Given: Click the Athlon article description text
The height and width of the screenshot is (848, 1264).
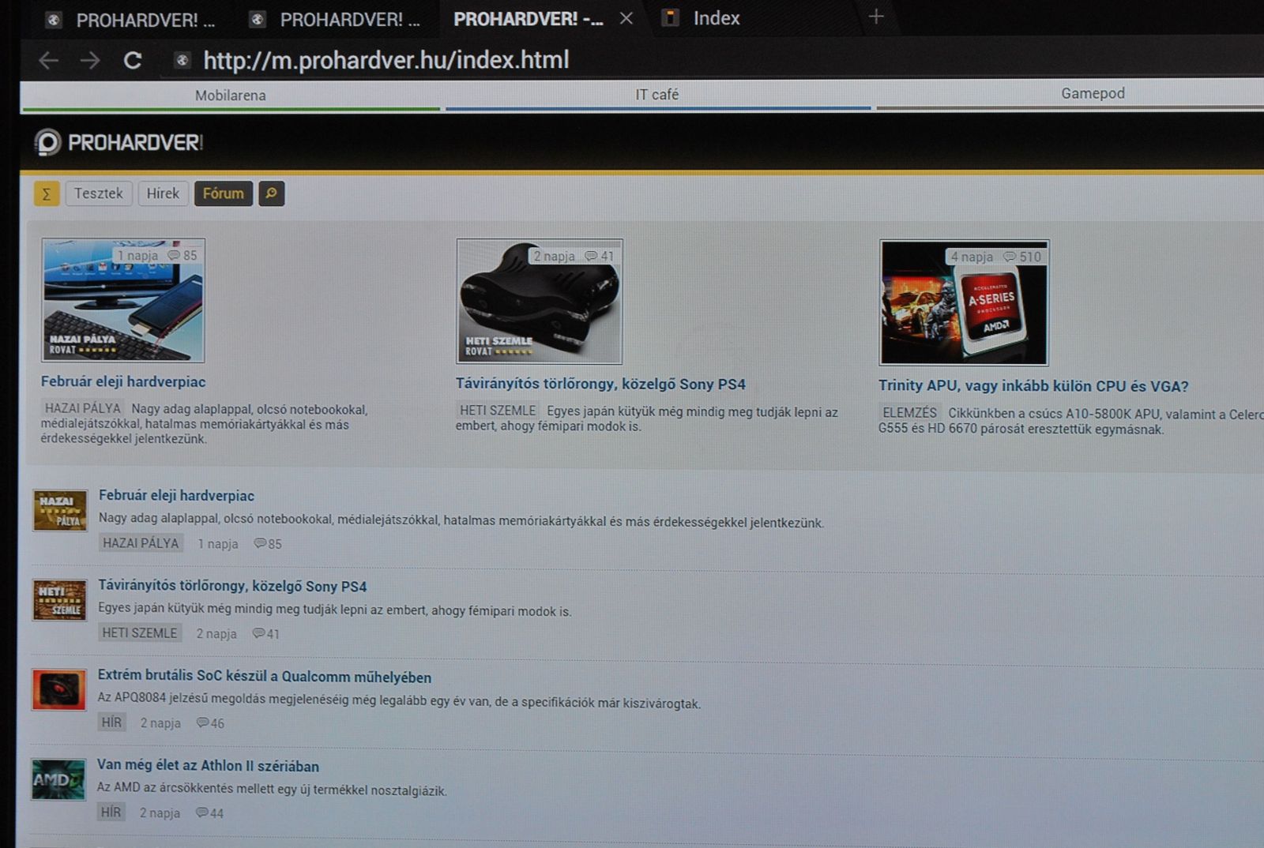Looking at the screenshot, I should (272, 790).
